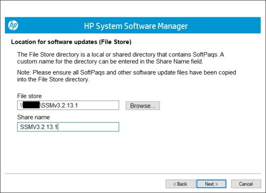Click the blank area right of Browse button
266x193 pixels.
click(x=208, y=106)
